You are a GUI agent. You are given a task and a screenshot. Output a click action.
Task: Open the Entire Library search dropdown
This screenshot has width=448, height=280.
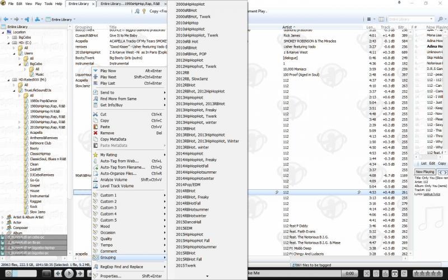pyautogui.click(x=431, y=19)
